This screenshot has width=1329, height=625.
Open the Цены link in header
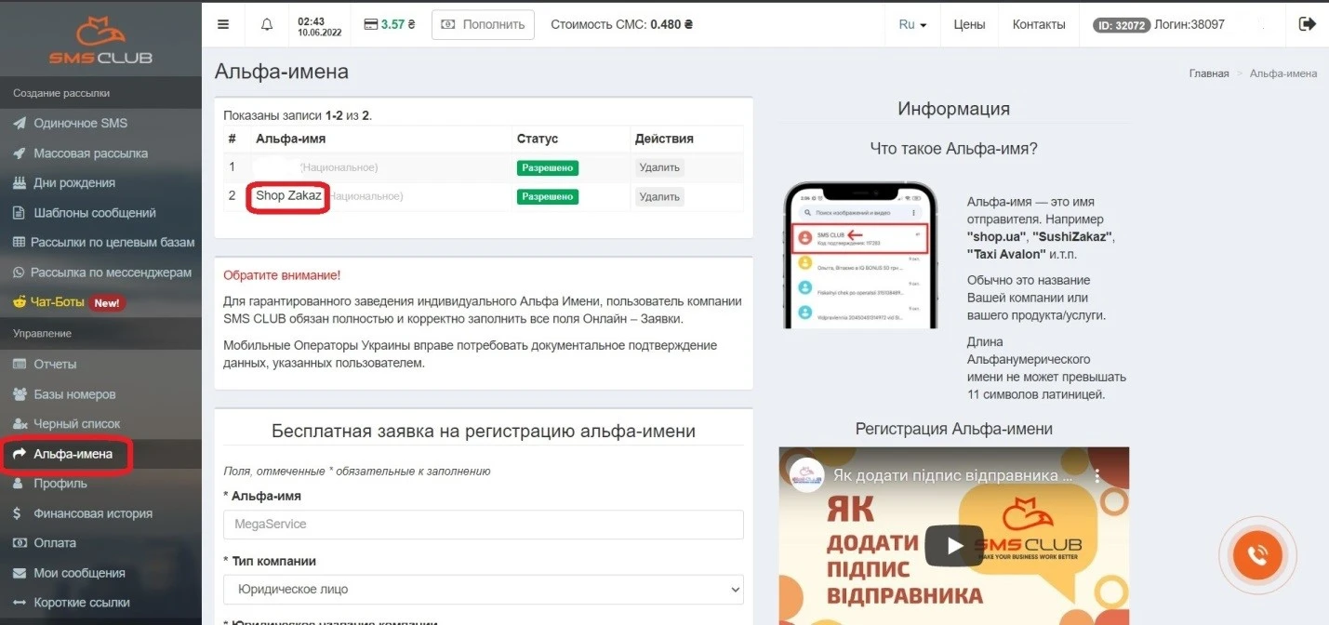pyautogui.click(x=969, y=25)
